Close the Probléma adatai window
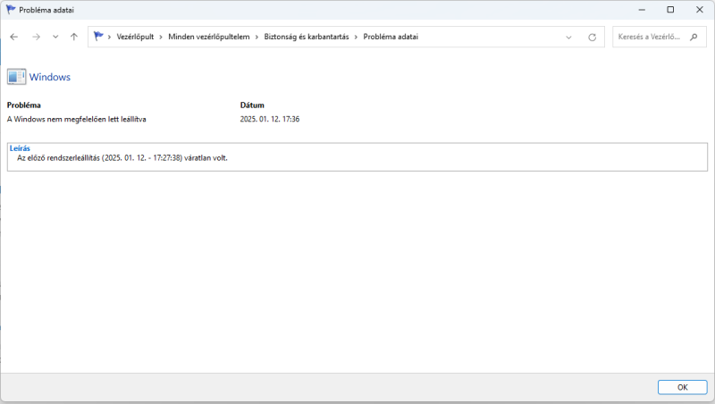 700,10
